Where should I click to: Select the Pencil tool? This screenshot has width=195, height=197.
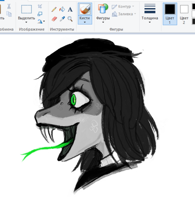click(x=54, y=10)
